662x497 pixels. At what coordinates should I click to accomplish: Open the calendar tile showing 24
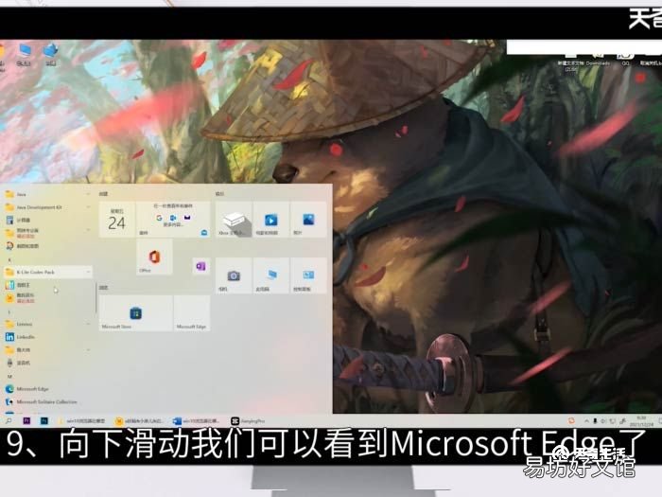117,220
